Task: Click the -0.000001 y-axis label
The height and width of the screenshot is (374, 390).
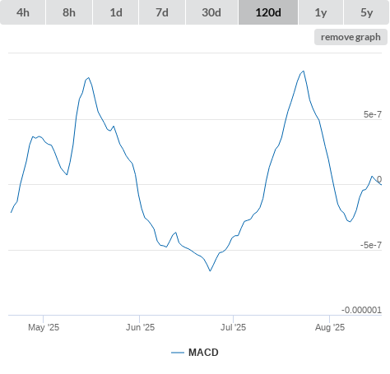Action: coord(361,310)
